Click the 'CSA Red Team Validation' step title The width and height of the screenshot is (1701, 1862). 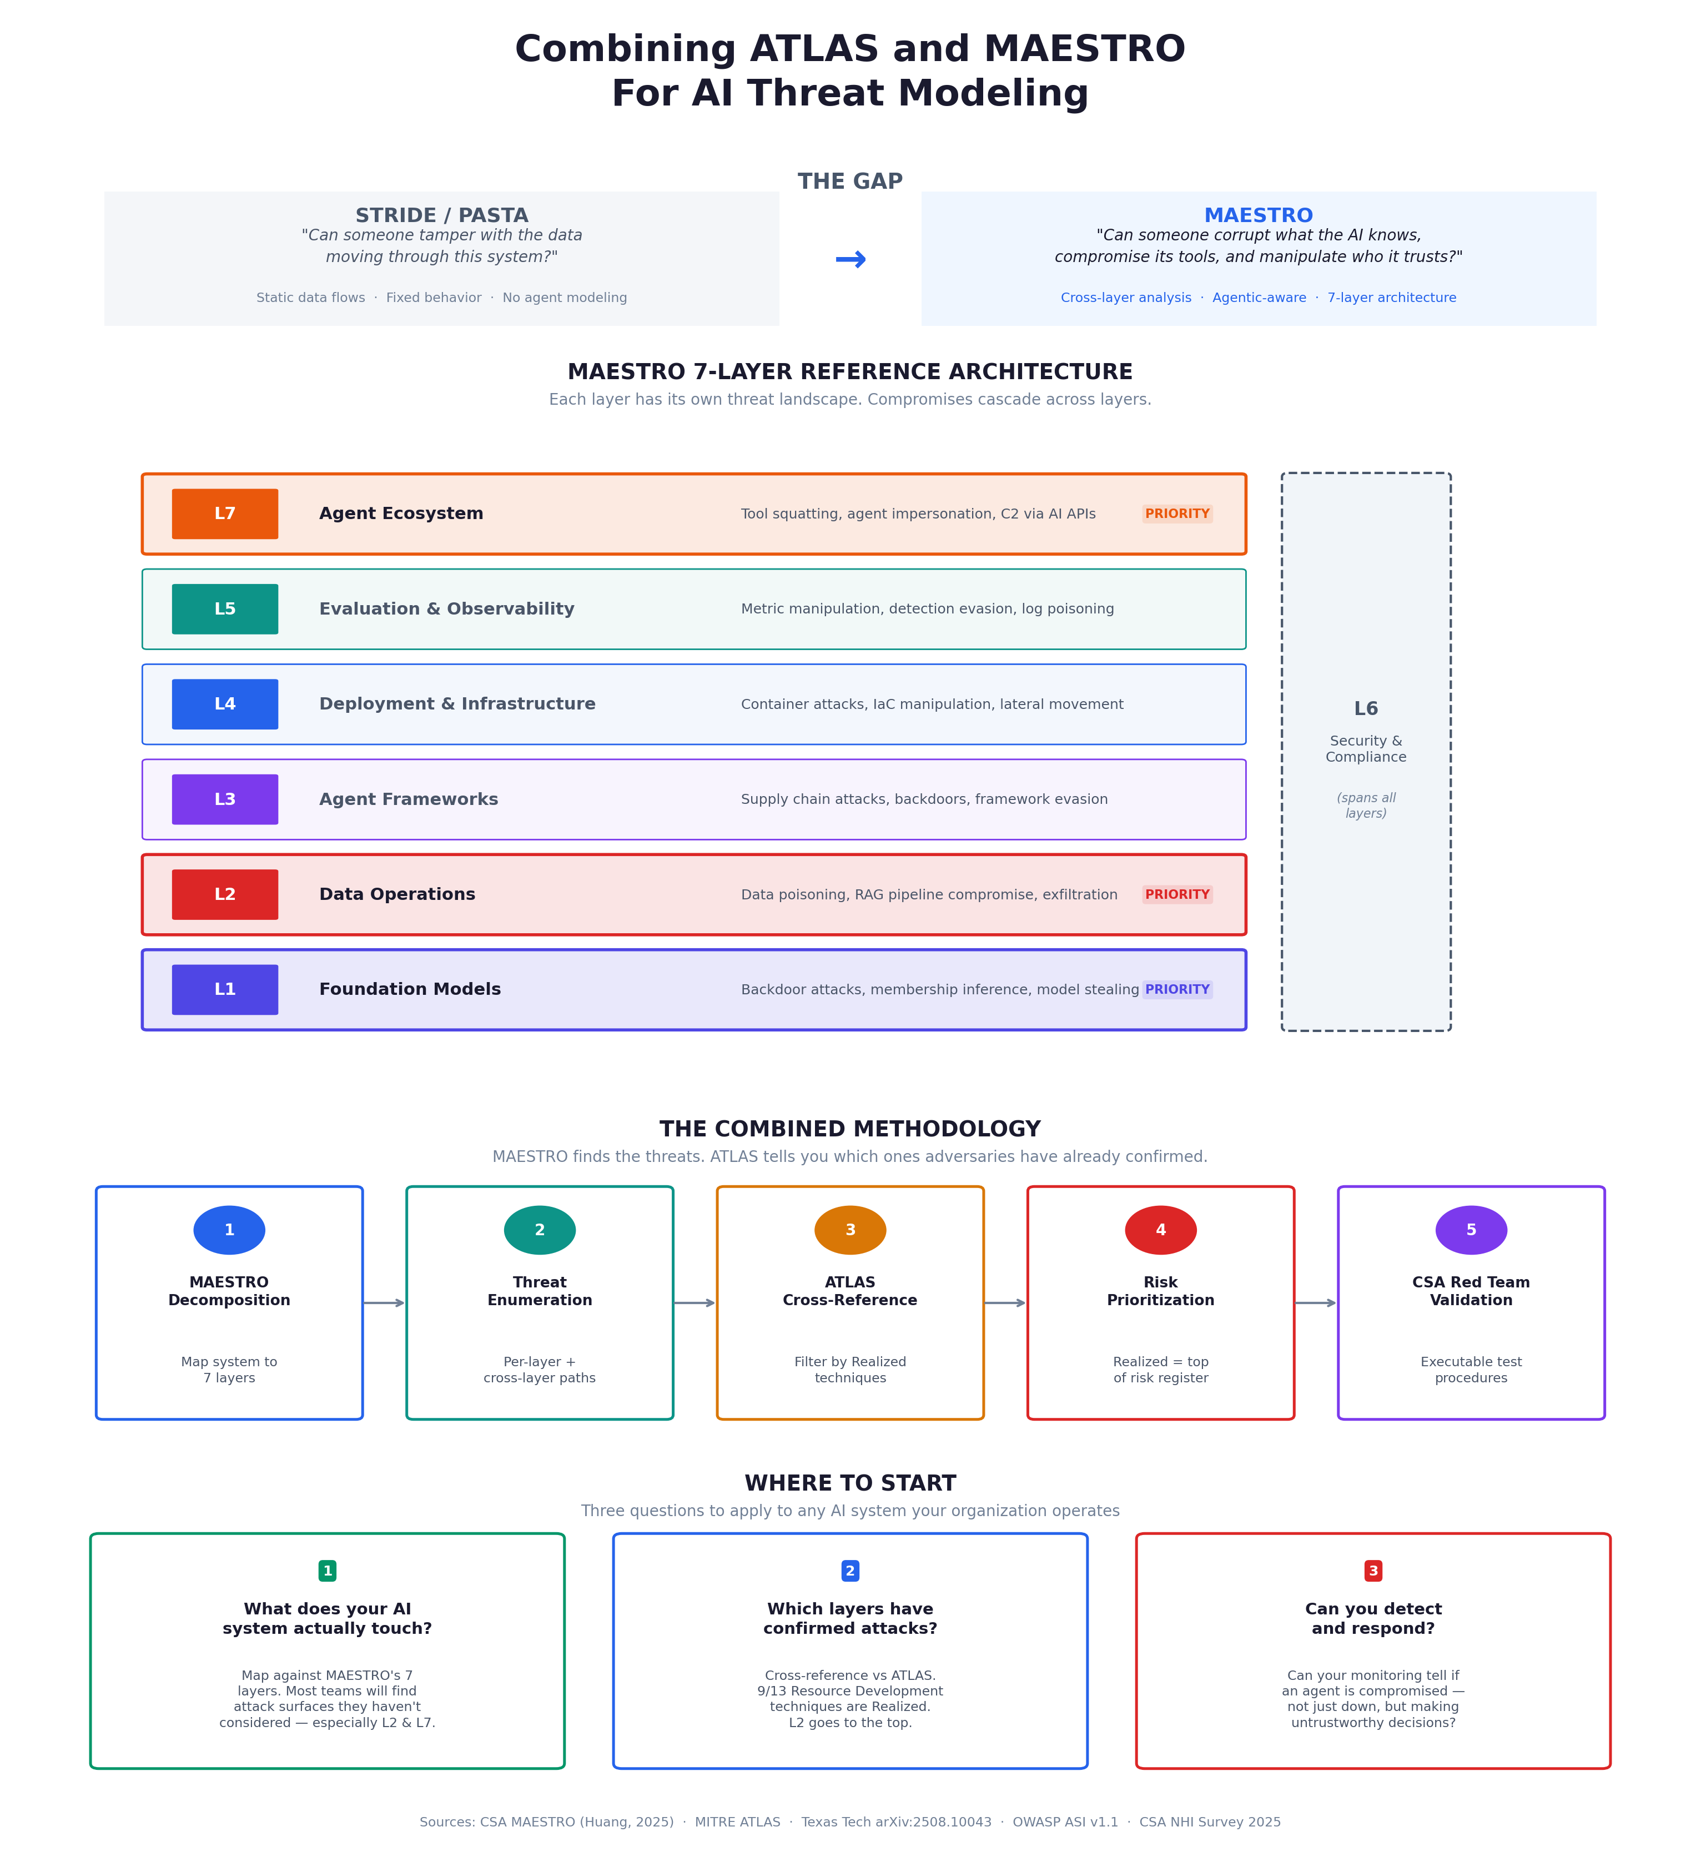pyautogui.click(x=1470, y=1291)
